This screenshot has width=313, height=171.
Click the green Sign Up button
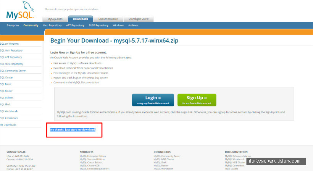197,100
